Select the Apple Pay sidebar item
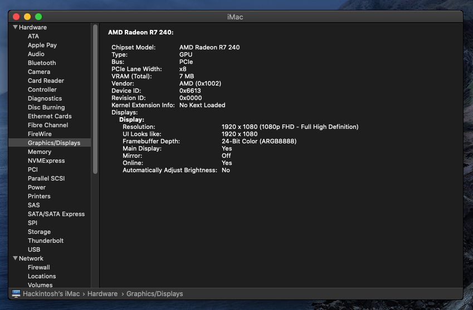The image size is (473, 310). [x=42, y=45]
